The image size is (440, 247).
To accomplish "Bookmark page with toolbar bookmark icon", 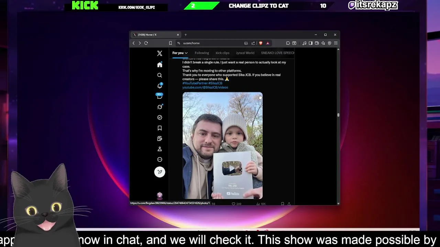I will [170, 43].
